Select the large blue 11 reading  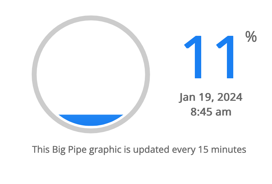pos(210,56)
